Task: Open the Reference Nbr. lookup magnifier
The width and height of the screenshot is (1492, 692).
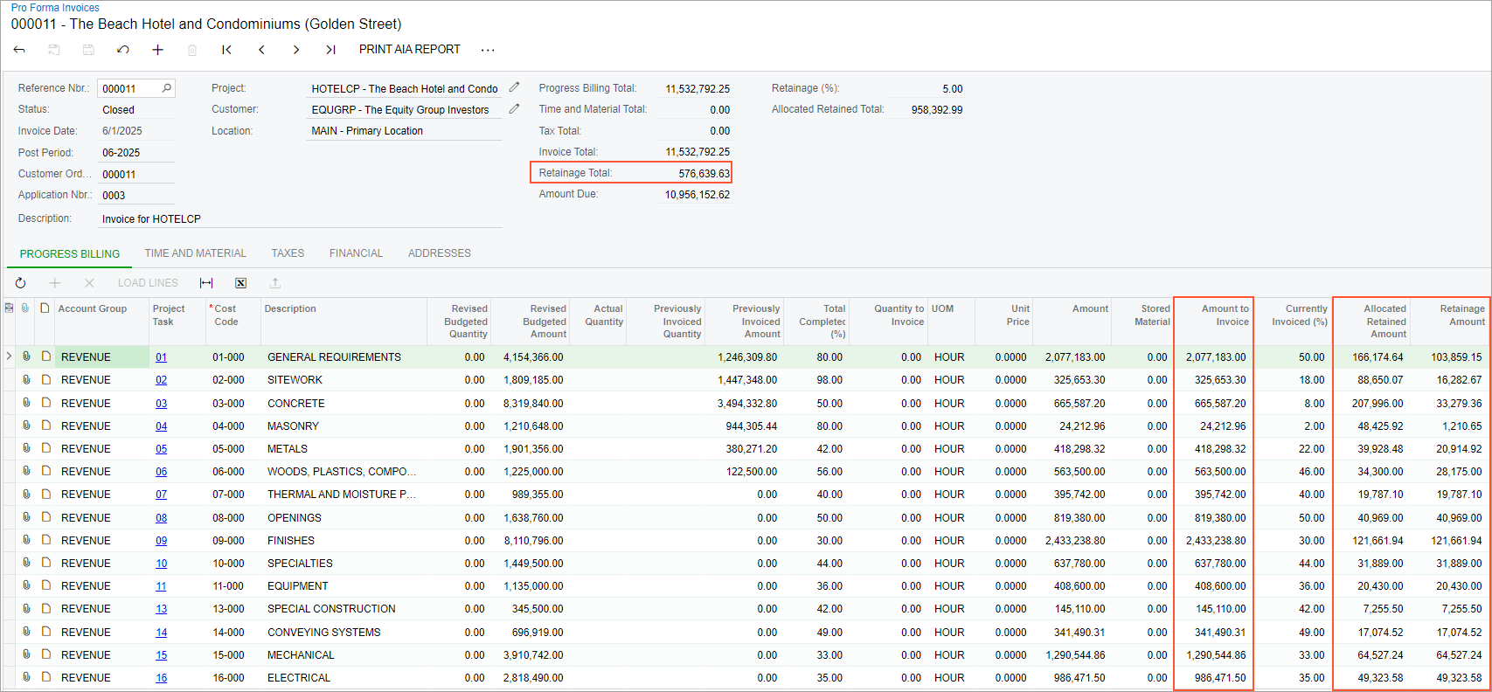Action: 166,88
